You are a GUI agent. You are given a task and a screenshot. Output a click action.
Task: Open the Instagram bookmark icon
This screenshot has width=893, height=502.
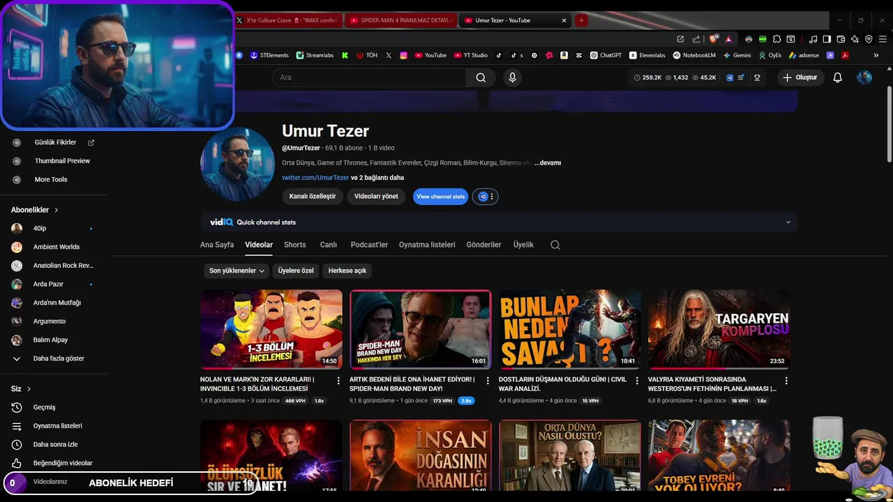(403, 55)
